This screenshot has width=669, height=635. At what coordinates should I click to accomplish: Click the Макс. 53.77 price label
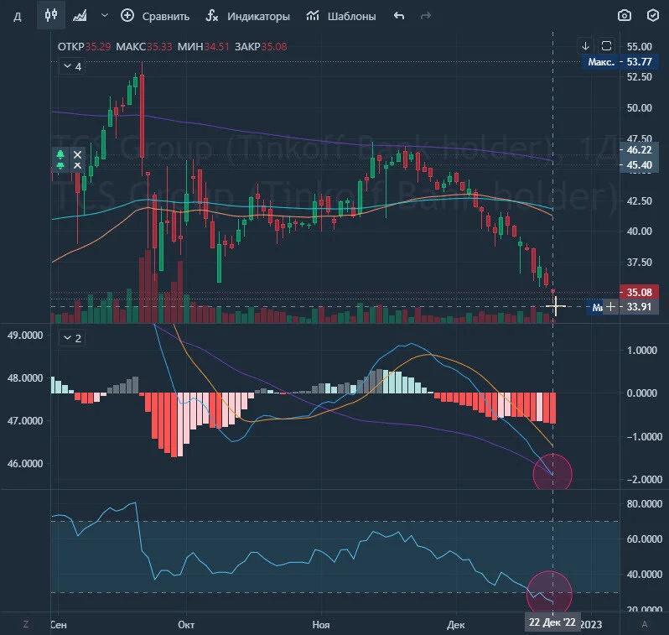coord(620,62)
